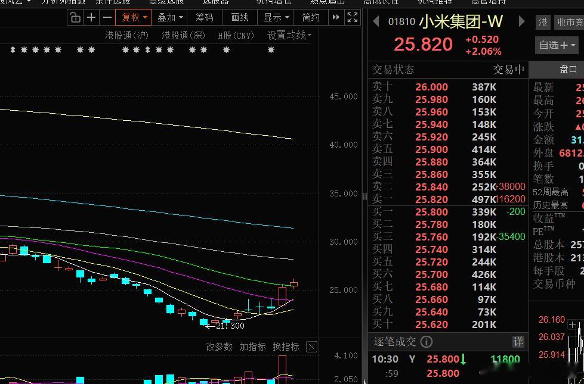Open the 复权 adjustment dropdown

(x=134, y=17)
